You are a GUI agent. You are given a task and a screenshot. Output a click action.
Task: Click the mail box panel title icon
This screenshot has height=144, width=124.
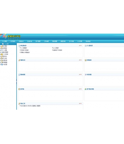click(19, 89)
